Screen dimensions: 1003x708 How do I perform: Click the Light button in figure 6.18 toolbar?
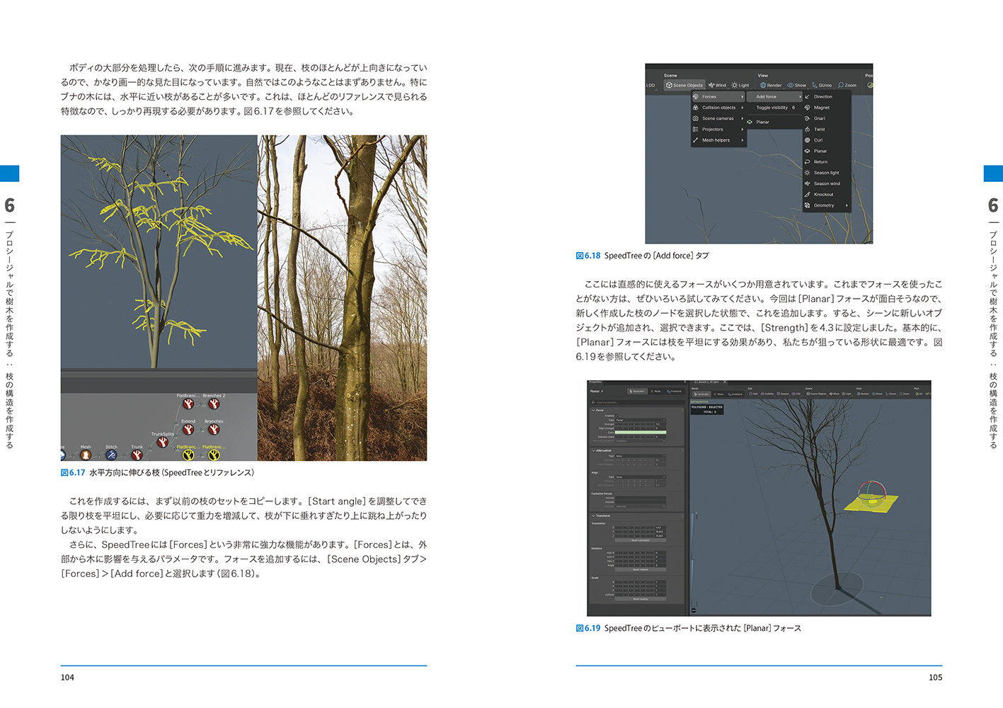click(x=740, y=85)
